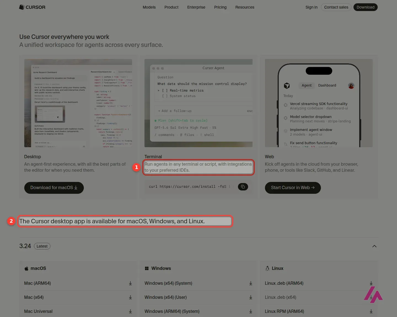Open the Product menu
The width and height of the screenshot is (397, 317).
[x=171, y=7]
